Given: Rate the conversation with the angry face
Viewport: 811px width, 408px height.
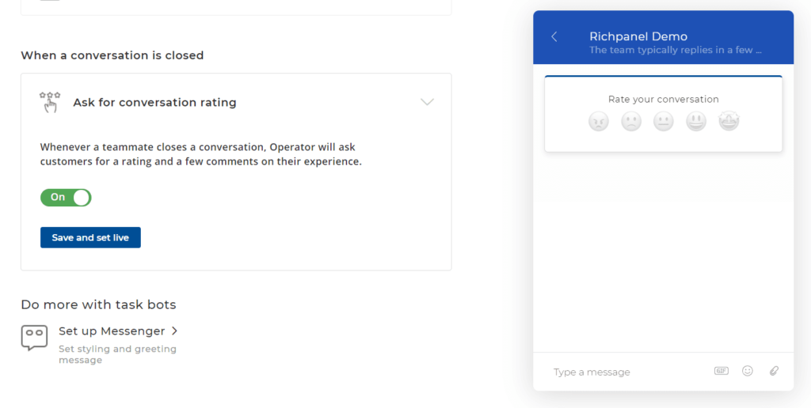Looking at the screenshot, I should point(599,122).
